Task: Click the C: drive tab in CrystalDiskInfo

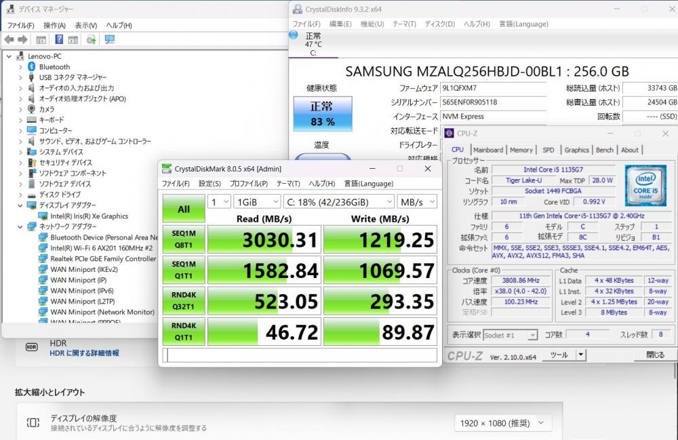Action: point(313,44)
